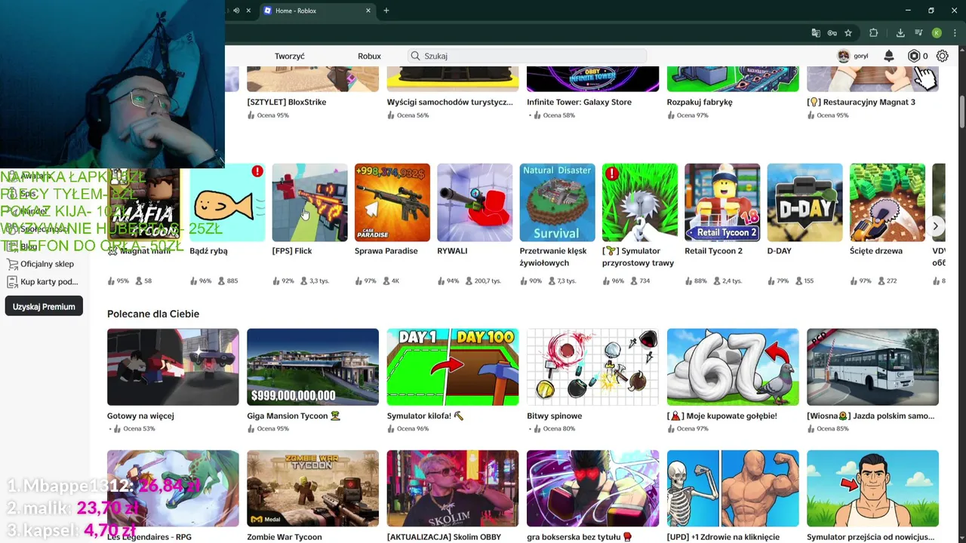The height and width of the screenshot is (543, 966).
Task: Open the Chrome three-dot menu
Action: (x=955, y=33)
